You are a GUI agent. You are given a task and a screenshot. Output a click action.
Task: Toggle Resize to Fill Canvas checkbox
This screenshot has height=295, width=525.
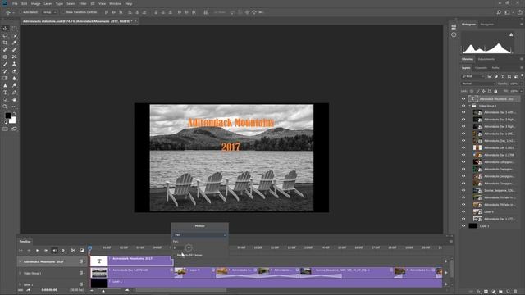175,255
